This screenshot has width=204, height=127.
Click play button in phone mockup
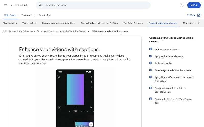coord(75,107)
